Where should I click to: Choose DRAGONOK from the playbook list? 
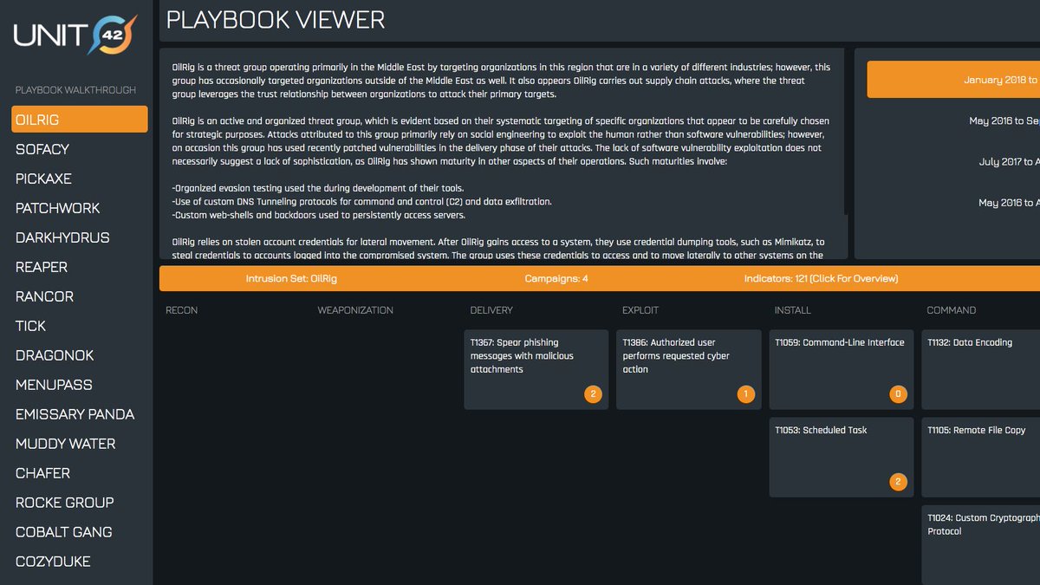(55, 355)
